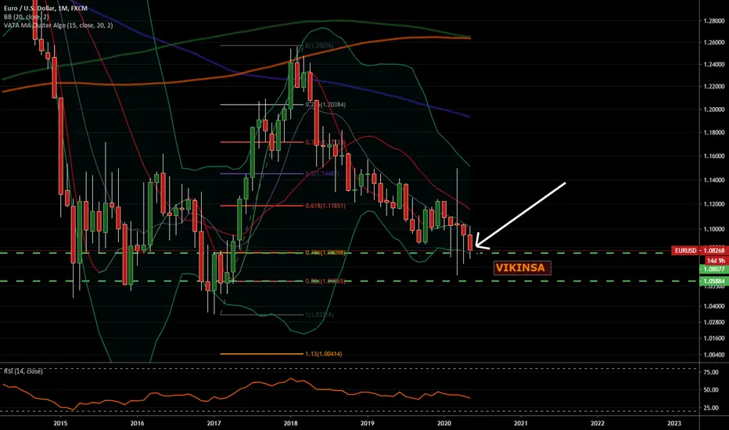Click 75.00 on the RSI scale
729x430 pixels.
711,372
